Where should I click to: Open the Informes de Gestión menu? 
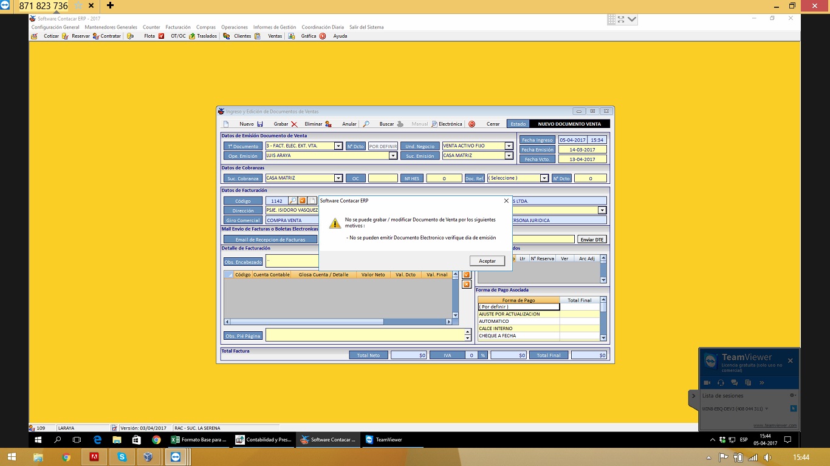275,27
